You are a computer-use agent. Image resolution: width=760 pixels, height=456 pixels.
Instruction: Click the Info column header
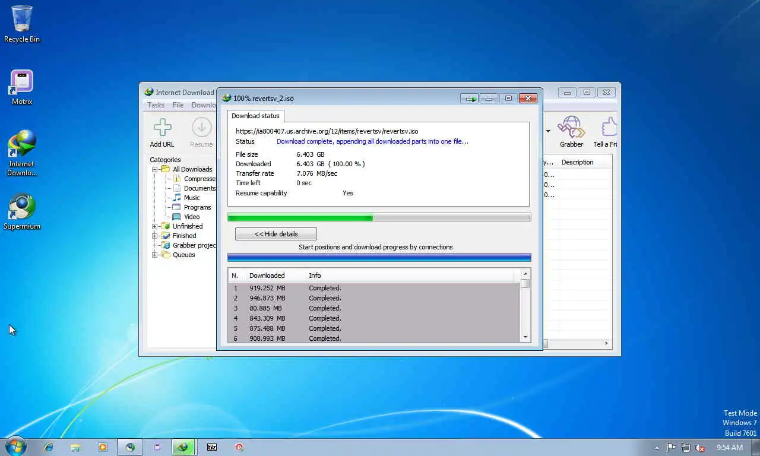[x=410, y=275]
